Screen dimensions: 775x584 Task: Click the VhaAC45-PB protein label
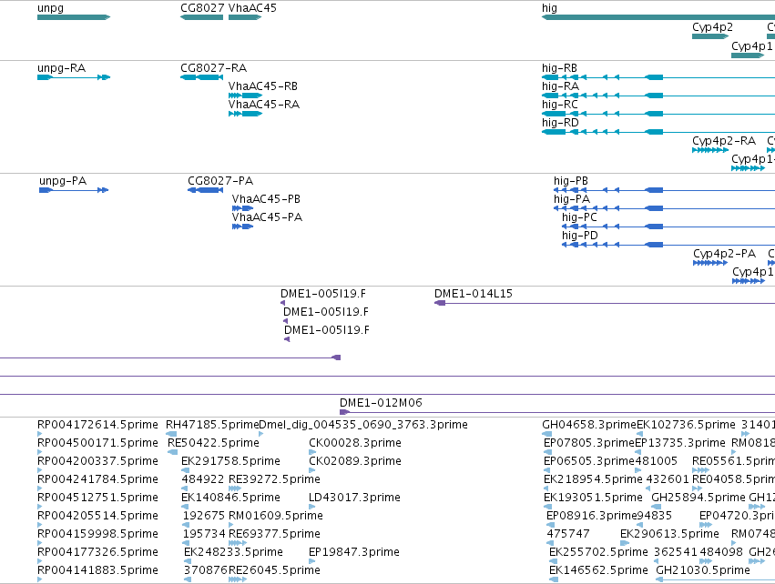[x=266, y=199]
